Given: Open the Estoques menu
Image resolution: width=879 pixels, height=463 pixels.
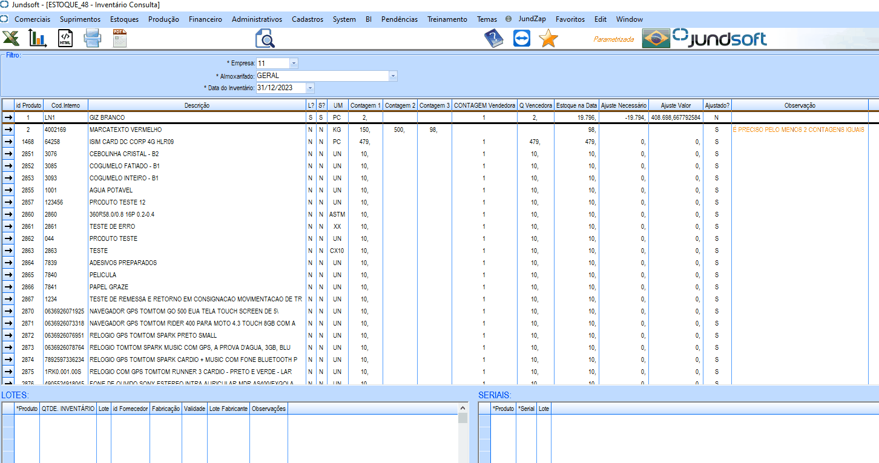Looking at the screenshot, I should pyautogui.click(x=124, y=19).
